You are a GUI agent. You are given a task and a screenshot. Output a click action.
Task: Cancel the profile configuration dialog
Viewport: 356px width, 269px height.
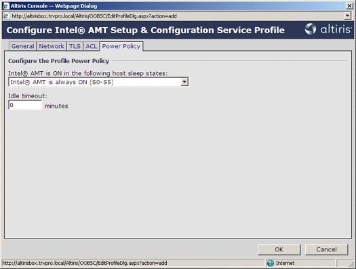(x=326, y=249)
